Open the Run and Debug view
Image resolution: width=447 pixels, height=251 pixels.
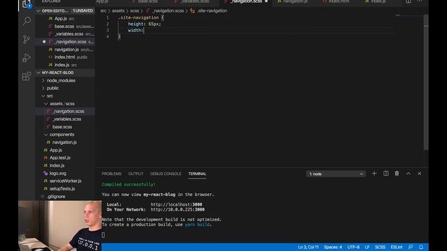point(27,58)
